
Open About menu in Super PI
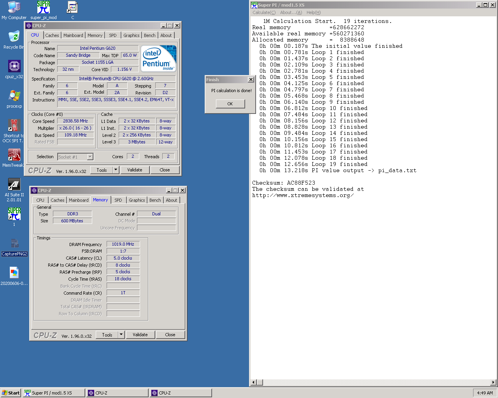[291, 12]
